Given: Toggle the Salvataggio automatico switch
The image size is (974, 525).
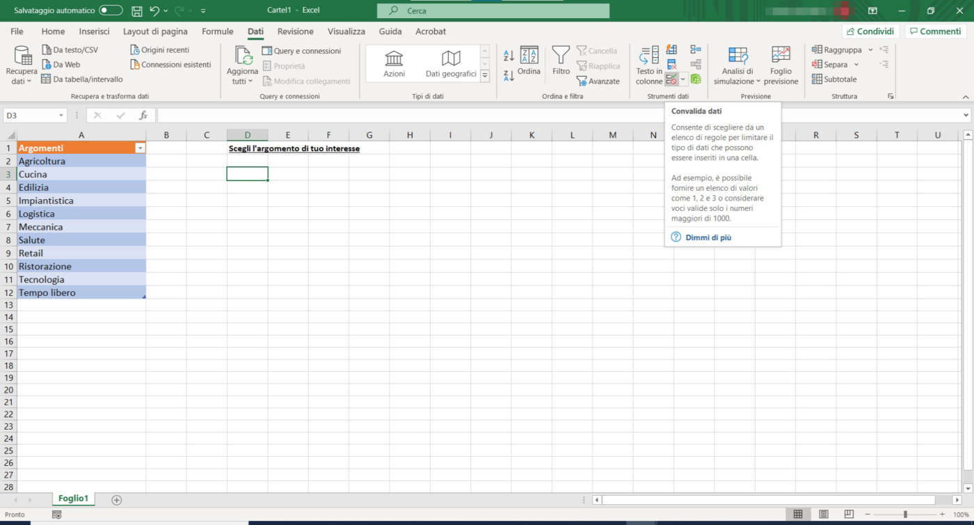Looking at the screenshot, I should [x=111, y=10].
